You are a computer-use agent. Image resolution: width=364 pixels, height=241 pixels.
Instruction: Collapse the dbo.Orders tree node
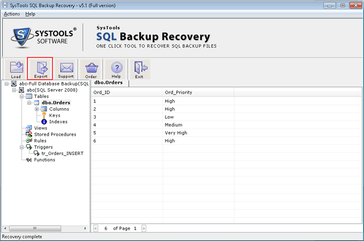[x=29, y=102]
